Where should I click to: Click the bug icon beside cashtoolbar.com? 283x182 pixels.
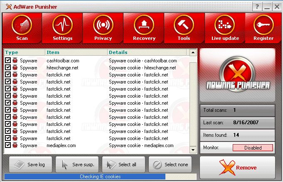(x=15, y=60)
